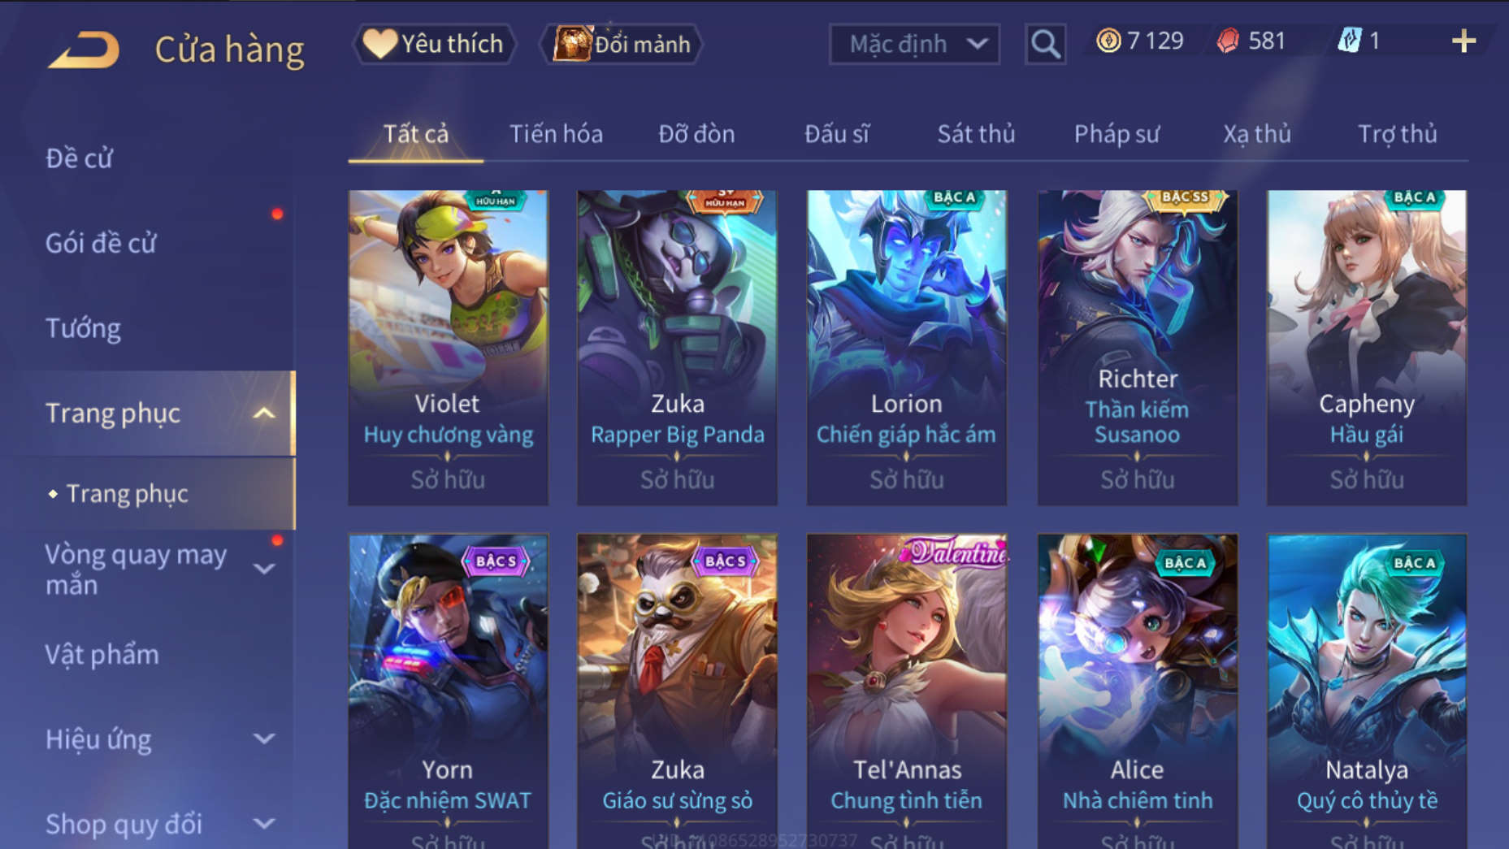Open Đổi mảnh fragment exchange button
This screenshot has height=849, width=1509.
622,44
